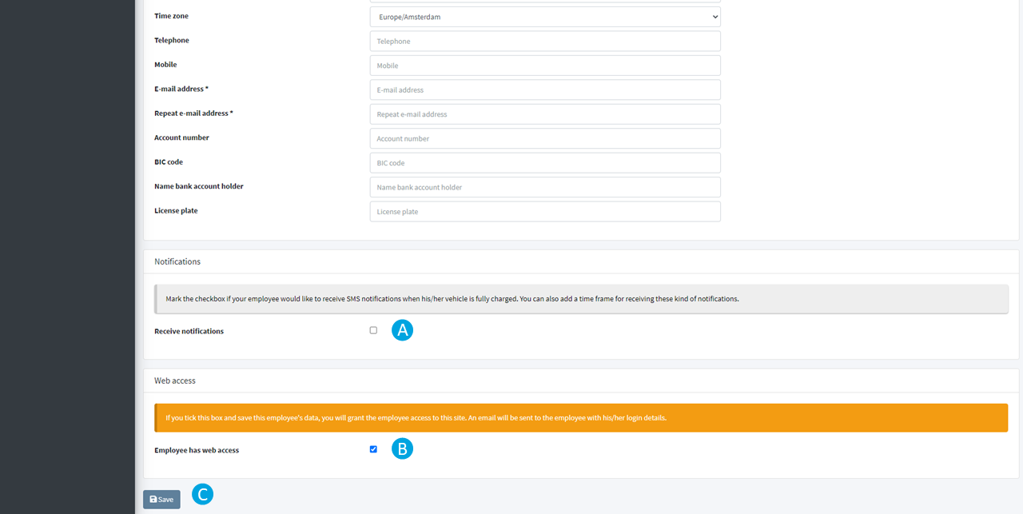This screenshot has width=1023, height=514.
Task: Untick the Employee has web access checkbox
Action: 373,449
